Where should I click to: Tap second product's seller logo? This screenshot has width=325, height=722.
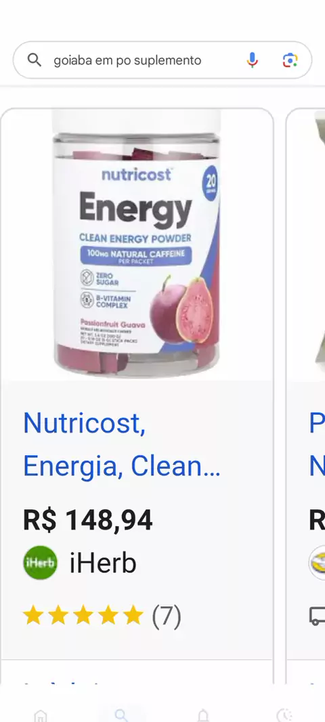[317, 563]
